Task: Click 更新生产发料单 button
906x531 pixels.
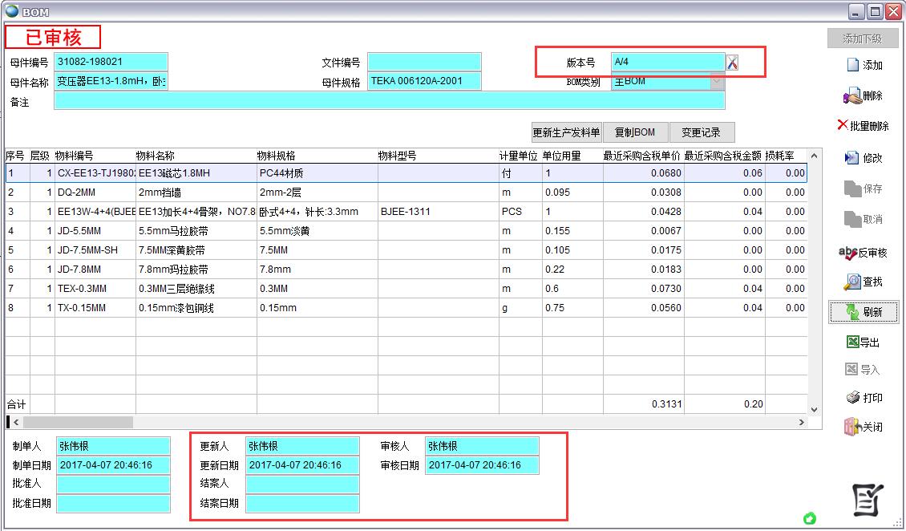Action: pos(566,132)
